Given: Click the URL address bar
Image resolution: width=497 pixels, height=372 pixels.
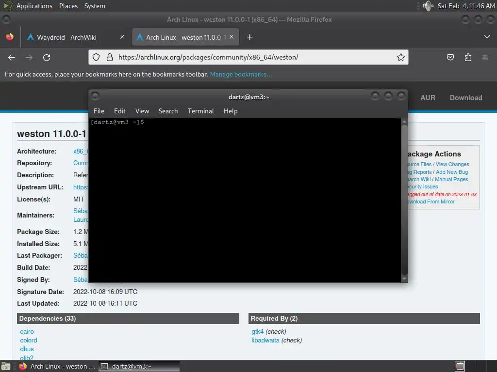Looking at the screenshot, I should pyautogui.click(x=248, y=57).
